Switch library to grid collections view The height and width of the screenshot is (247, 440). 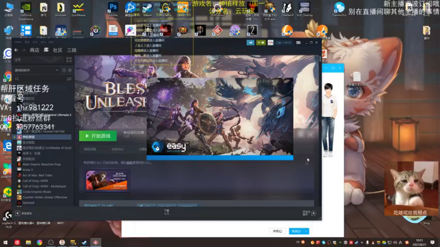[69, 60]
